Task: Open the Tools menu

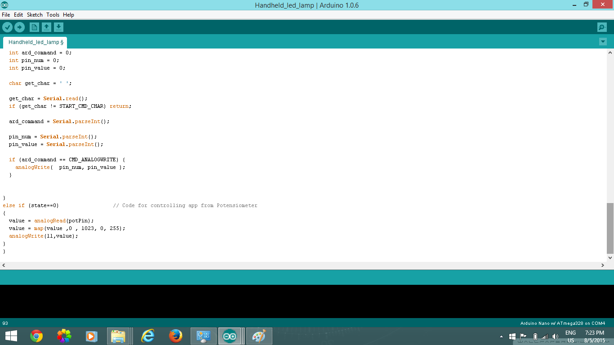Action: pos(53,15)
